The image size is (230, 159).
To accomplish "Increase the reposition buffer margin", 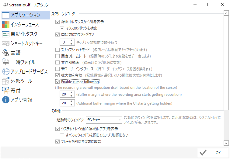I will coord(71,93).
